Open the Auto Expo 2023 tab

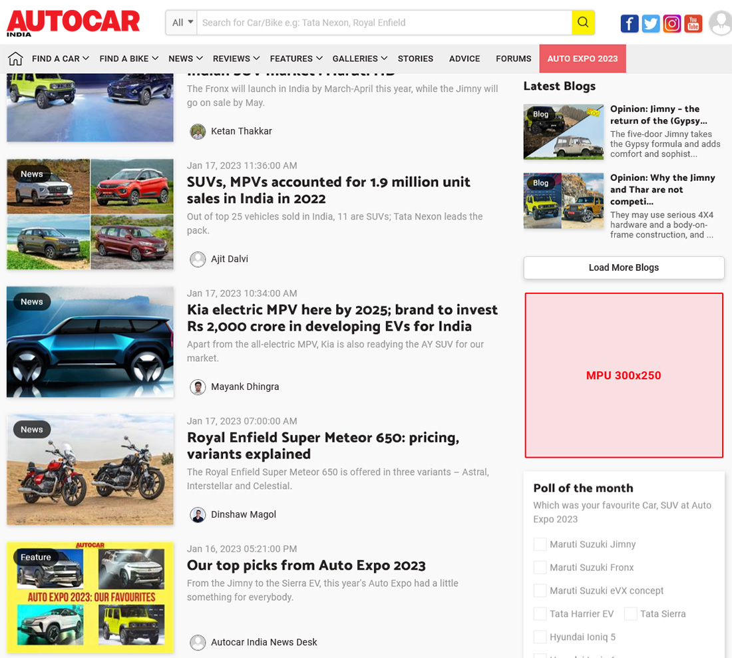click(583, 59)
